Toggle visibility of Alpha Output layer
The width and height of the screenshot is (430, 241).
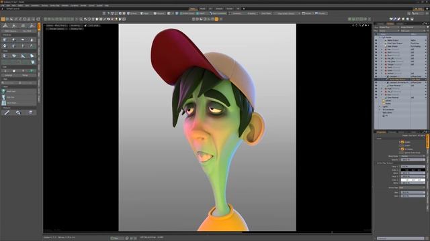[x=376, y=40]
